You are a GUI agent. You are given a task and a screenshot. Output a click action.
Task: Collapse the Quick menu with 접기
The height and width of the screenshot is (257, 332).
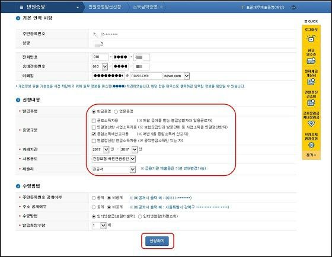click(x=311, y=155)
